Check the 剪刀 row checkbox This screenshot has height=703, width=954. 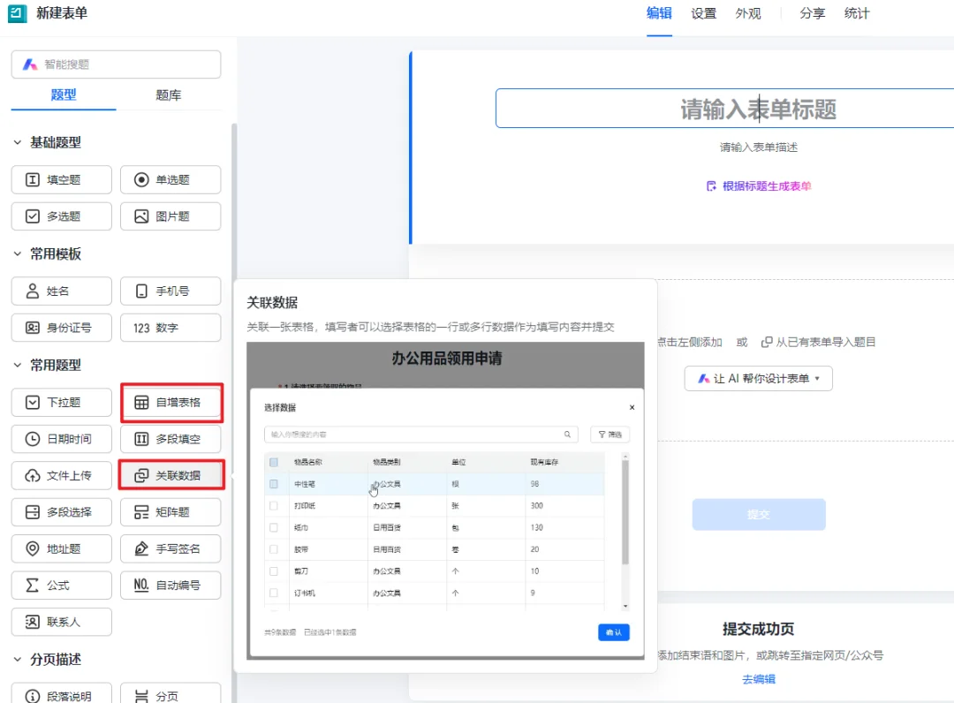pyautogui.click(x=274, y=571)
